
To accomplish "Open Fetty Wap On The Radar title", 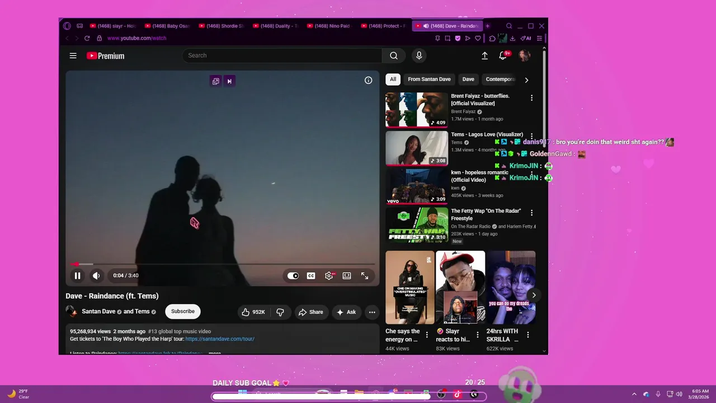I will point(486,214).
